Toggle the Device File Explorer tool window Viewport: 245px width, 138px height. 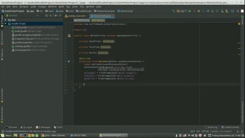click(242, 112)
